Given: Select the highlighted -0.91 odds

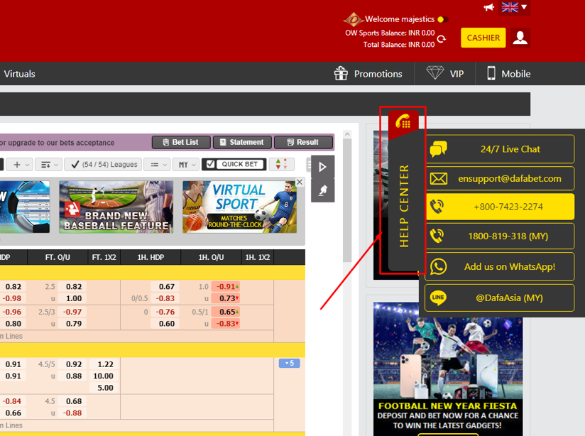Looking at the screenshot, I should tap(226, 287).
